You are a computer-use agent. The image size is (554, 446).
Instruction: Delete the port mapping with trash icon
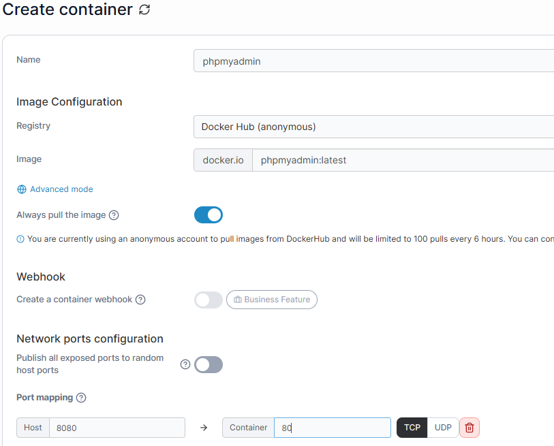click(470, 428)
